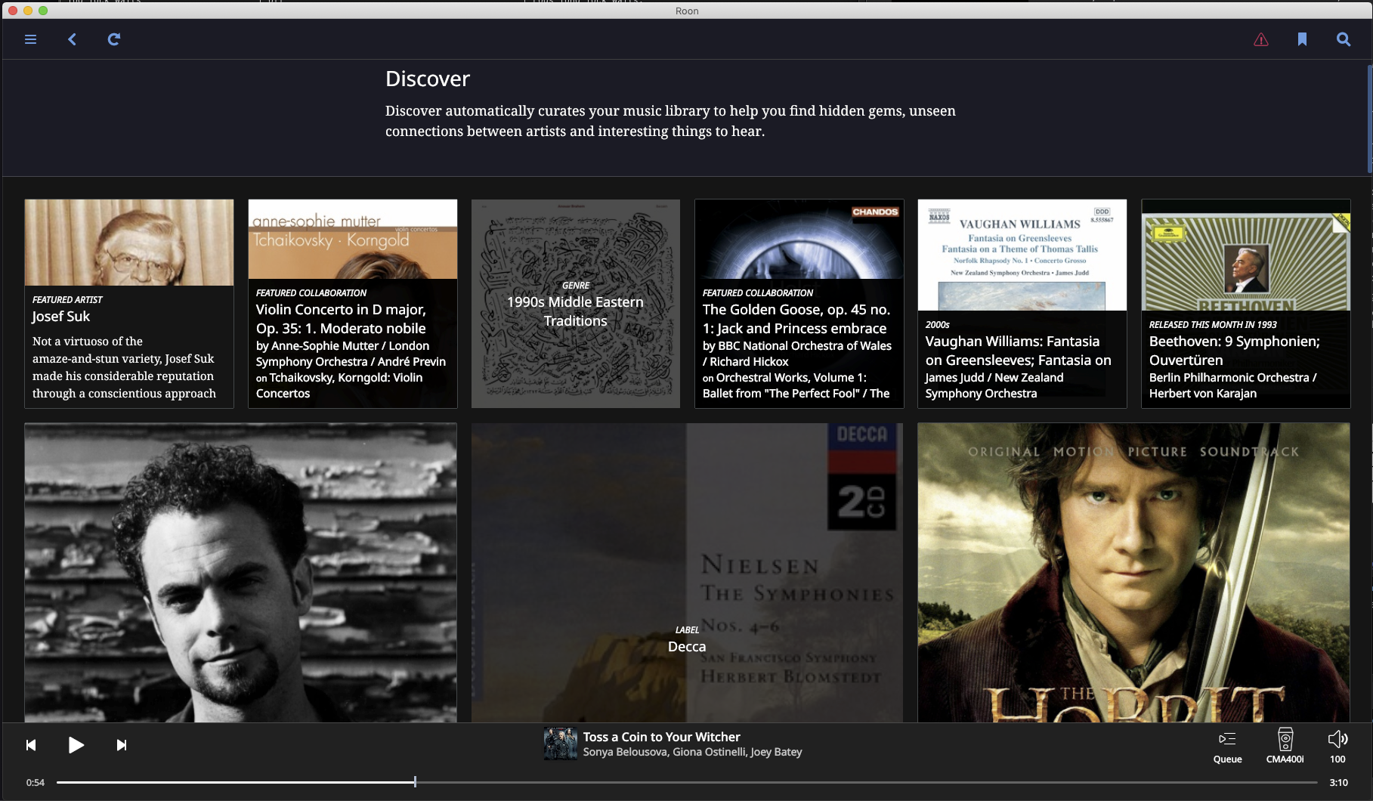Open the volume control at 100
This screenshot has width=1373, height=801.
[1337, 745]
